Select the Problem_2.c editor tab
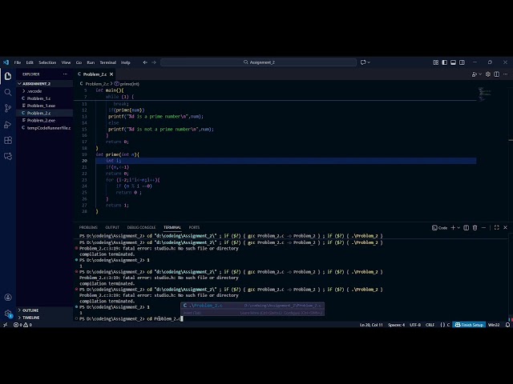Screen dimensions: 513x384 (95, 74)
